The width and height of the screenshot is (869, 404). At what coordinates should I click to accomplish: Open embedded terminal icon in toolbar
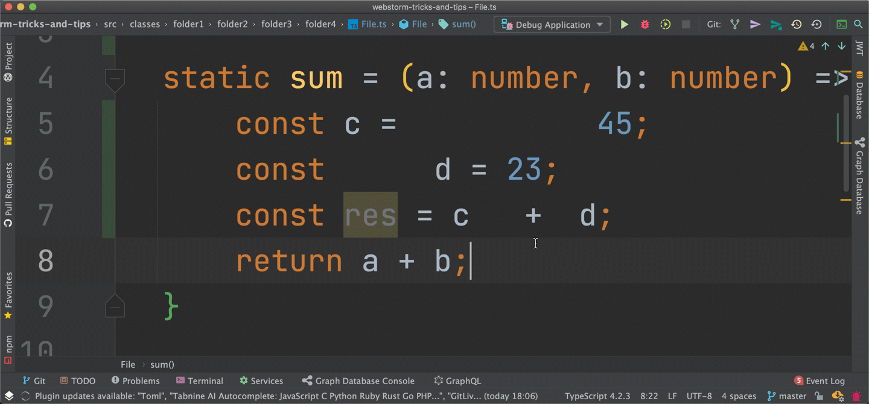pyautogui.click(x=841, y=25)
